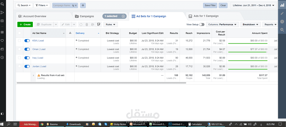Open the Duplicate button's dropdown arrow
This screenshot has height=127, width=286.
coord(56,25)
